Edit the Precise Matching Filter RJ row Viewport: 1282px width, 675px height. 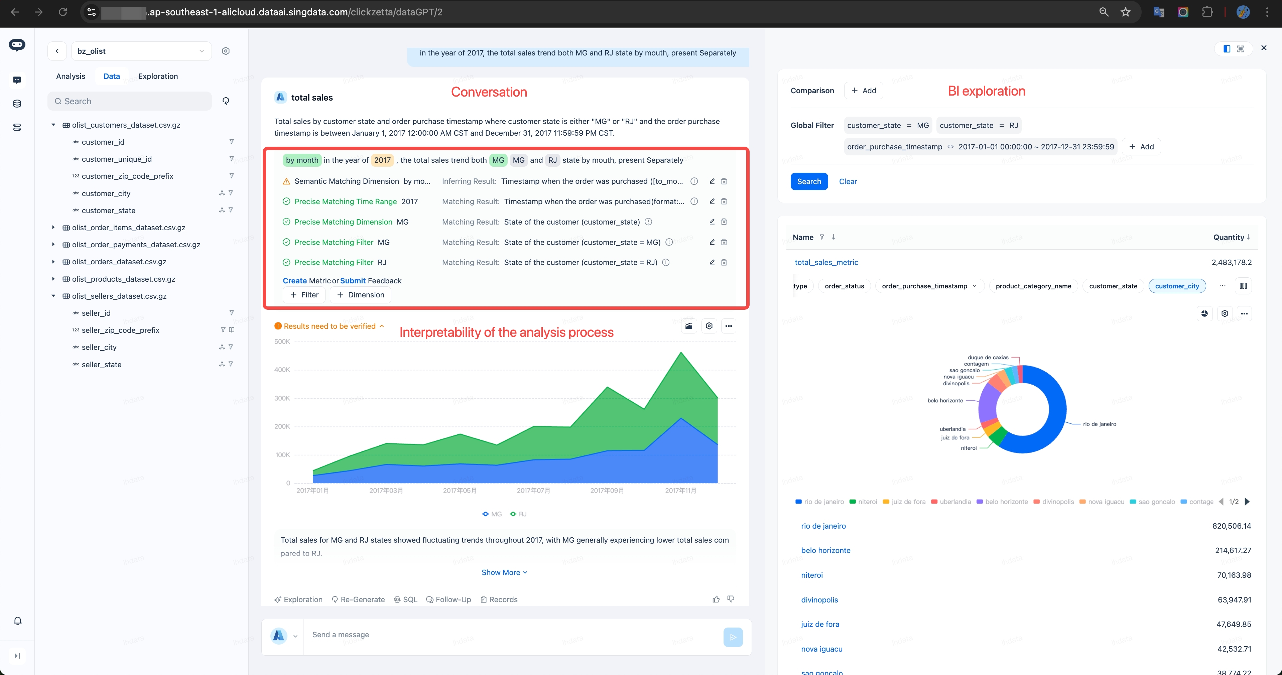tap(712, 262)
